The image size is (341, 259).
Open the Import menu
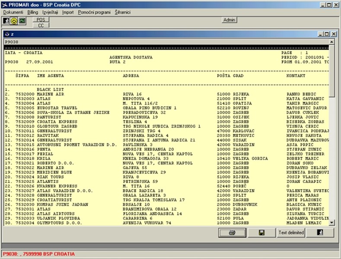pos(68,13)
